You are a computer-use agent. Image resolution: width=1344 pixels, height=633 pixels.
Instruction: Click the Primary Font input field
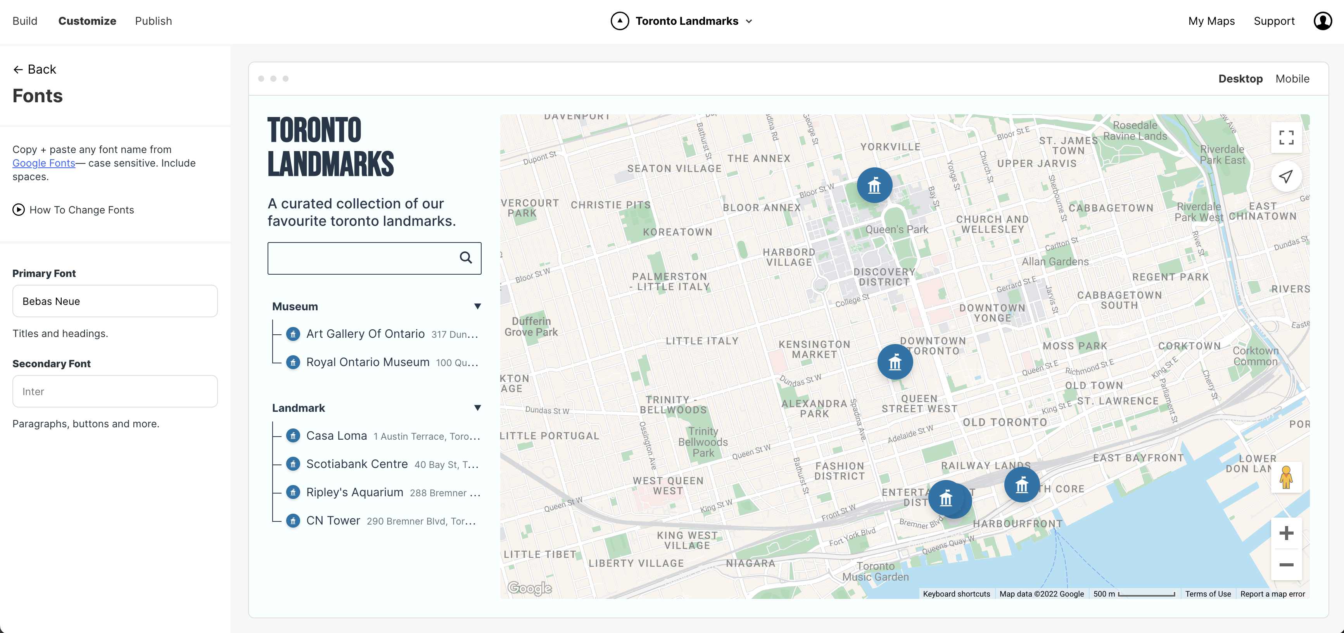click(115, 301)
